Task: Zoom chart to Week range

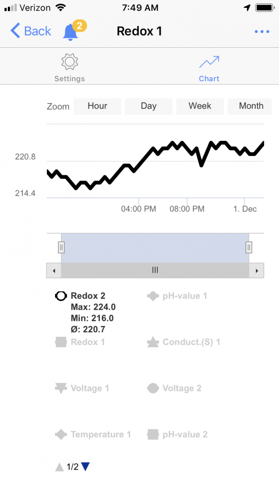Action: [200, 106]
